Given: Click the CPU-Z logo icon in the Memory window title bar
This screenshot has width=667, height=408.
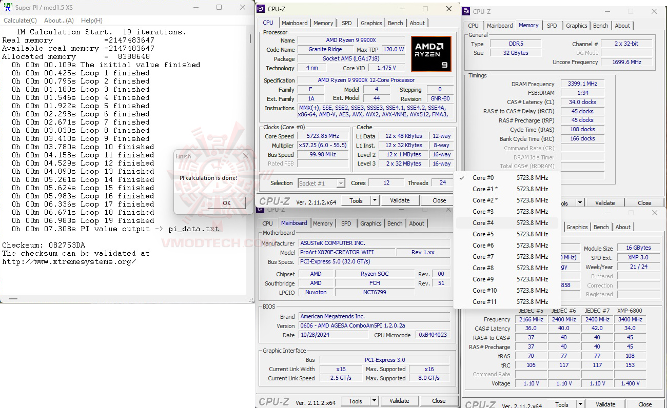Looking at the screenshot, I should coord(467,11).
